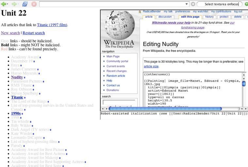
Task: Click the small blue icon after Academy Award
Action: coord(40,57)
